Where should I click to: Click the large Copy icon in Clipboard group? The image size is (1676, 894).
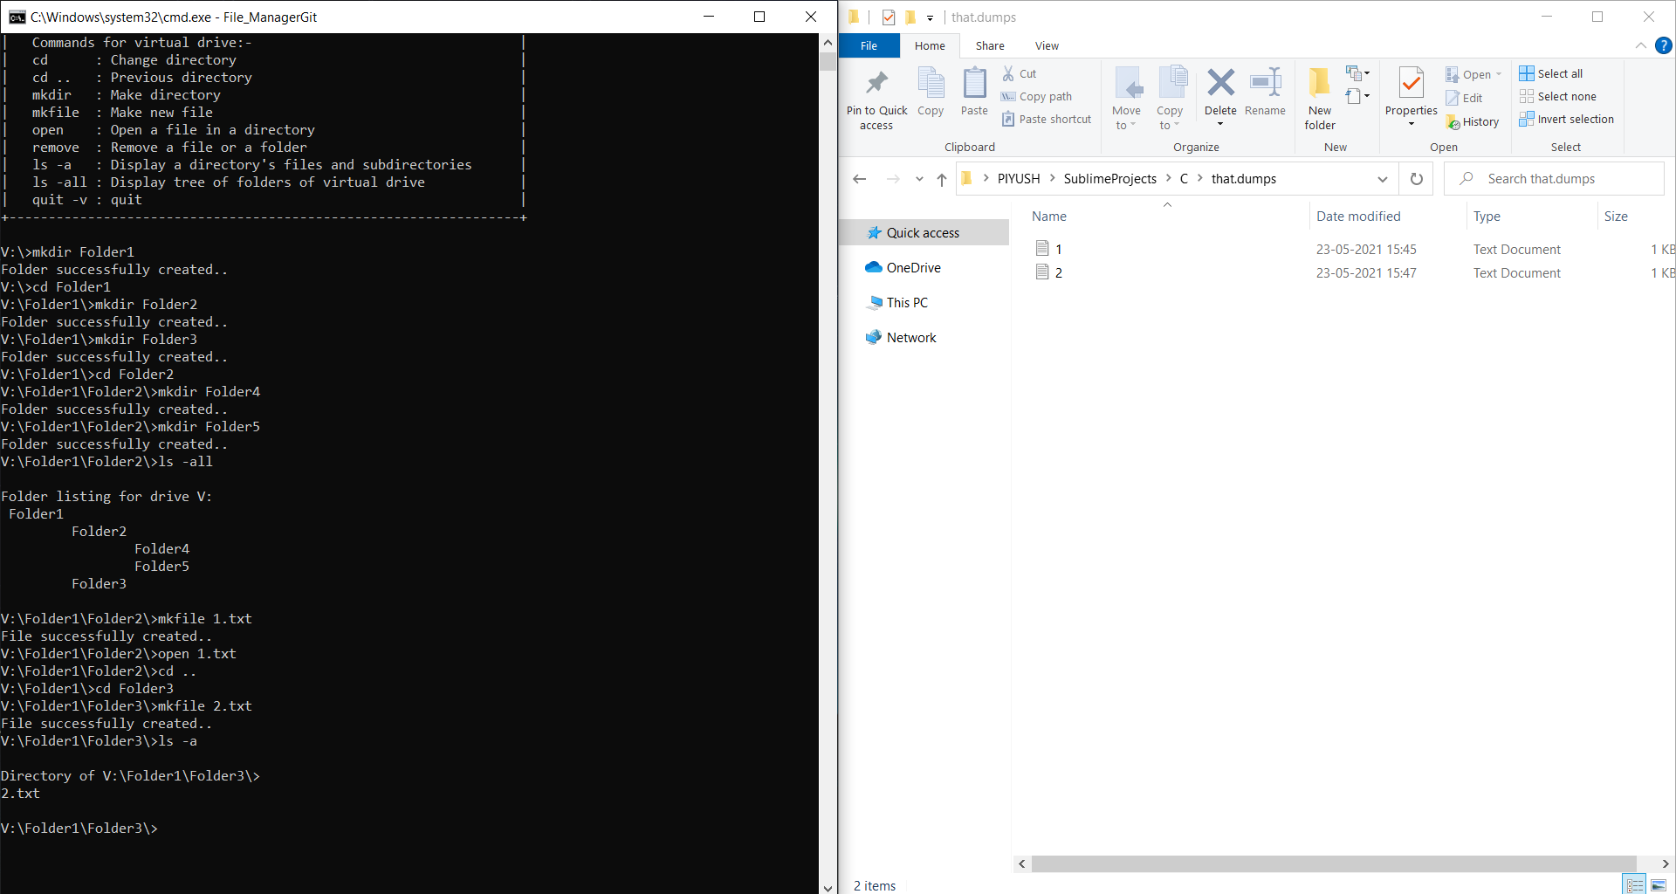pos(931,92)
